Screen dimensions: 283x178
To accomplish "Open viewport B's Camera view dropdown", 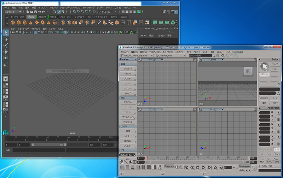I will [213, 60].
